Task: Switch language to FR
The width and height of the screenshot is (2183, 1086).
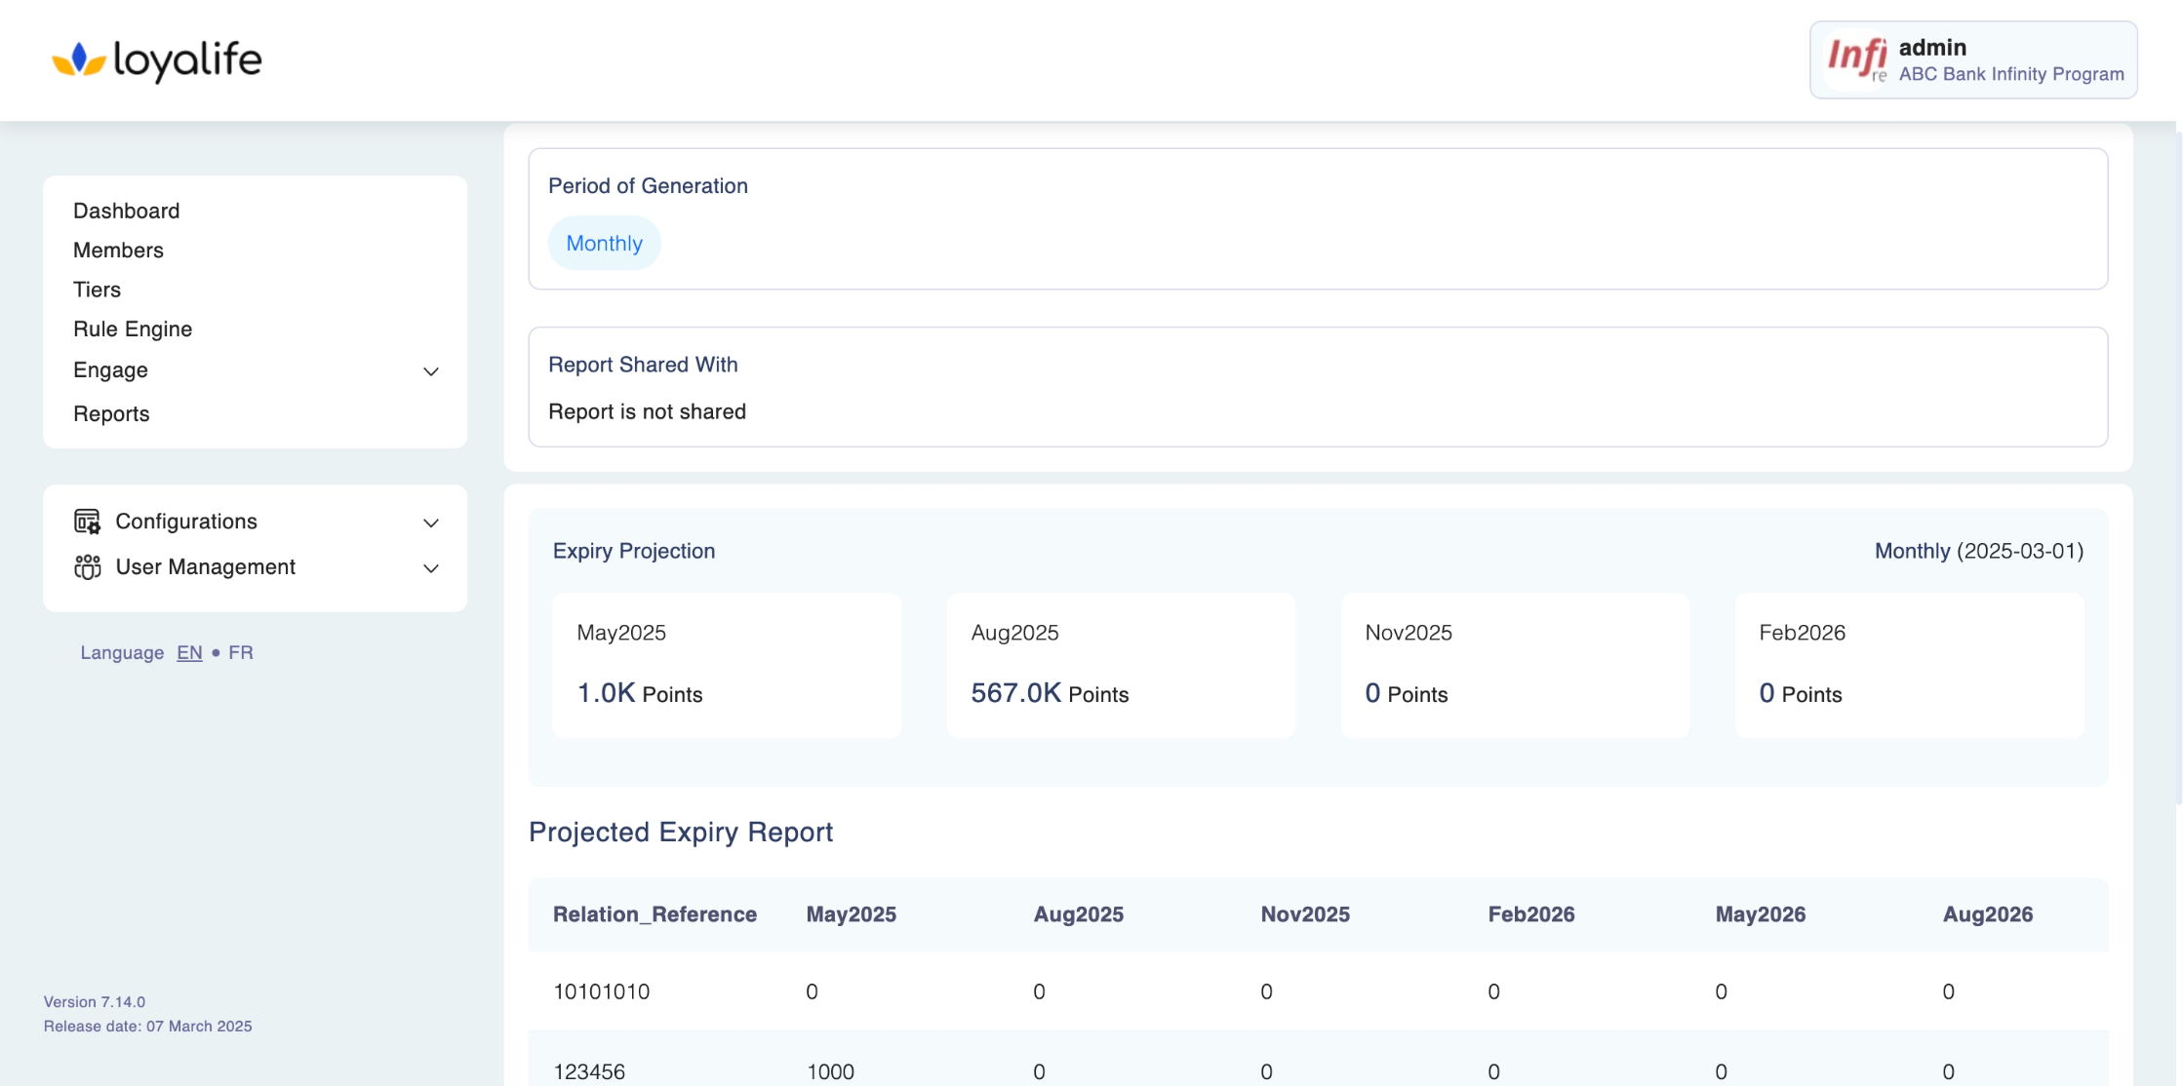Action: pos(240,653)
